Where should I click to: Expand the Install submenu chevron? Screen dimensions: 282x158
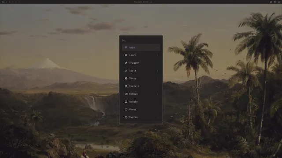[x=158, y=86]
